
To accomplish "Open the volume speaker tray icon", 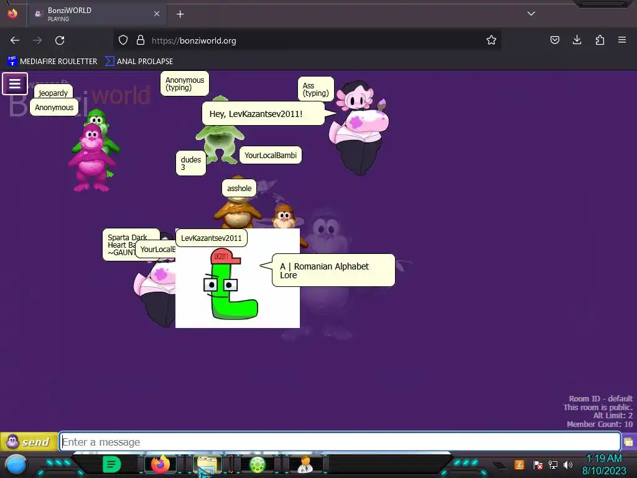I will (x=568, y=464).
